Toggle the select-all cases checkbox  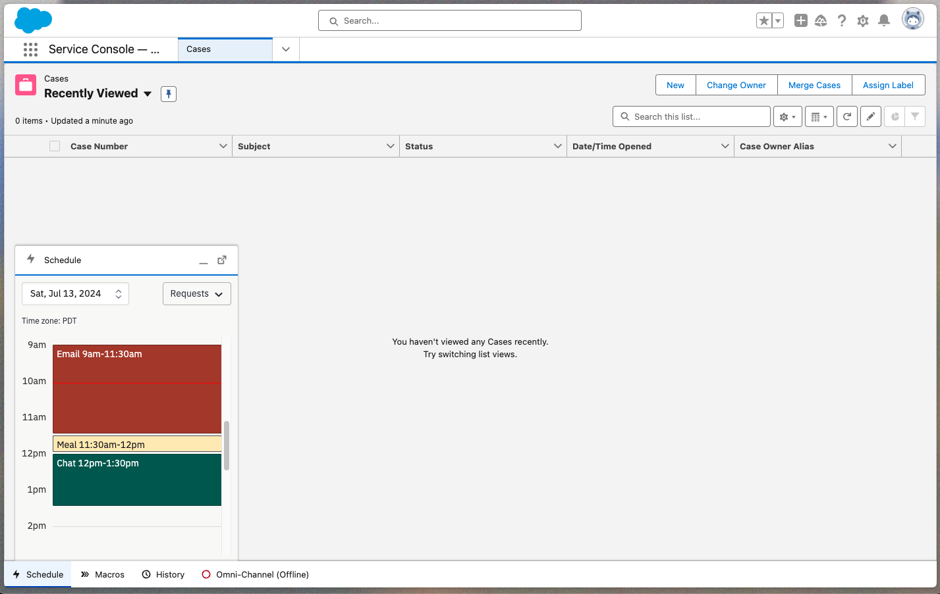(x=55, y=145)
